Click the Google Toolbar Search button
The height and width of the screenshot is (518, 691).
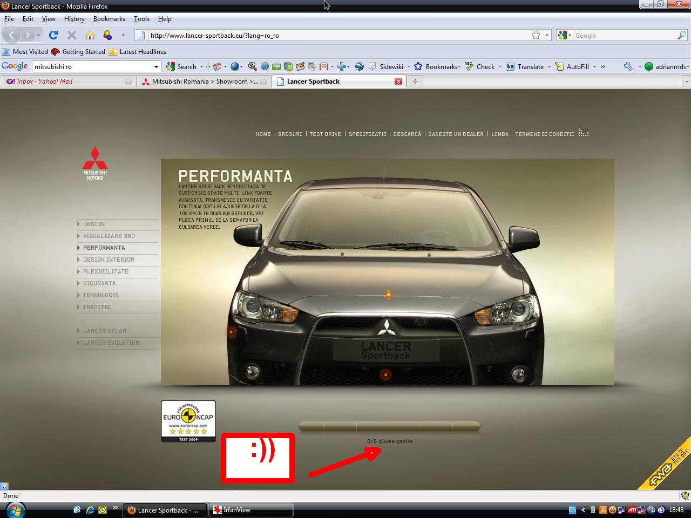tap(182, 67)
